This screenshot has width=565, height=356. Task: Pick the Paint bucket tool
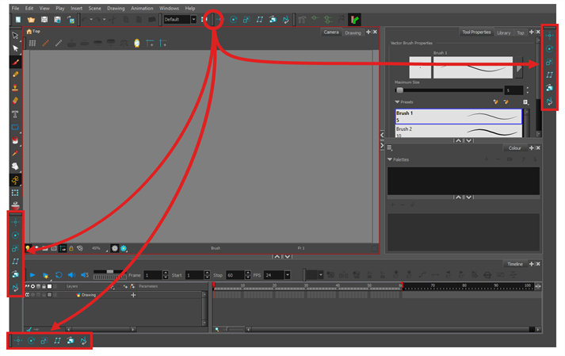(x=15, y=140)
